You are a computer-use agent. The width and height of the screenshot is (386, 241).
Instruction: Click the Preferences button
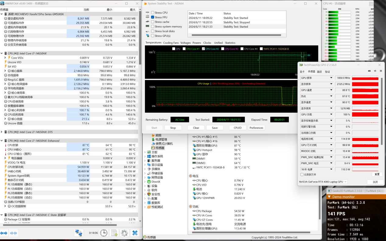tap(256, 128)
